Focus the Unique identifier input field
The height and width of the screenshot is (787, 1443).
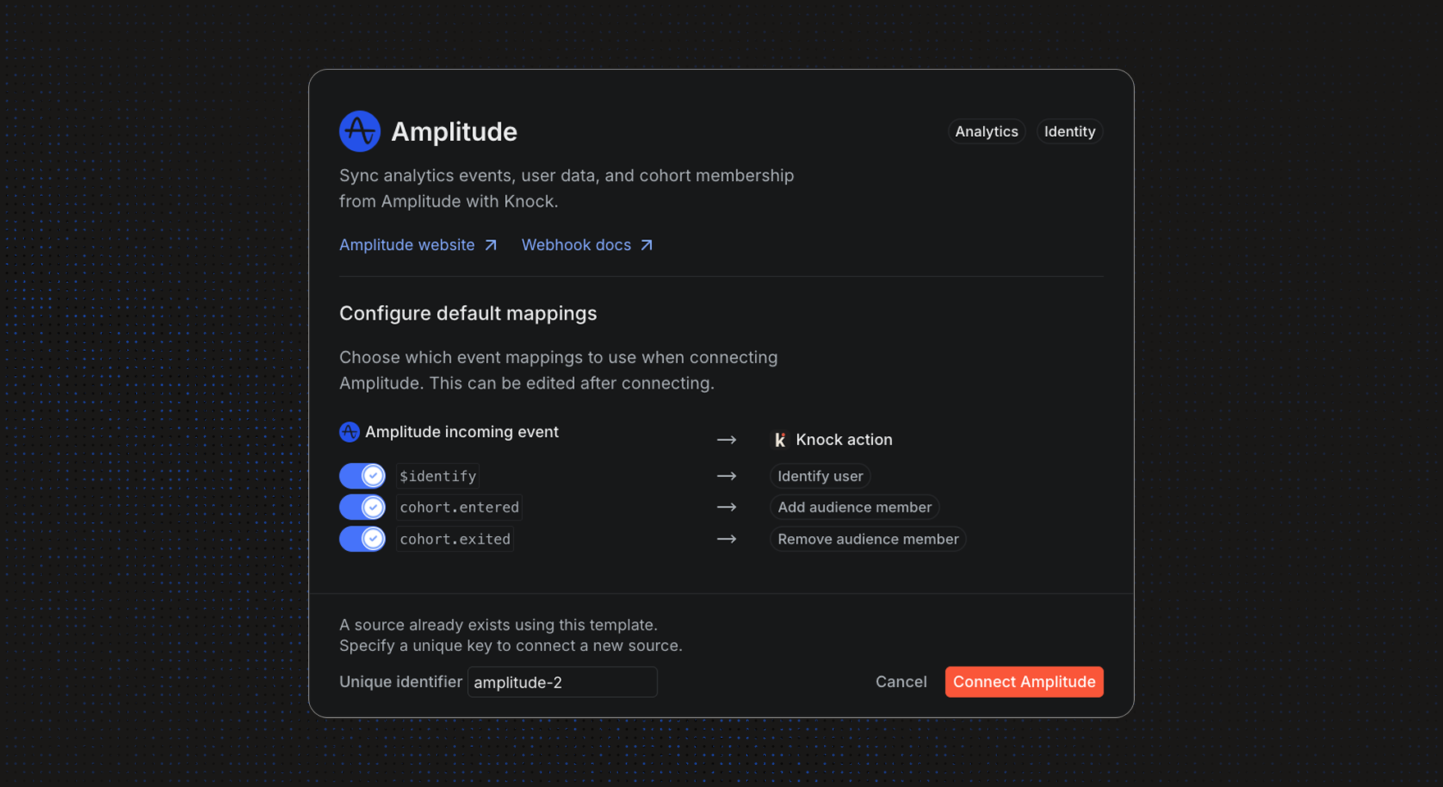562,682
